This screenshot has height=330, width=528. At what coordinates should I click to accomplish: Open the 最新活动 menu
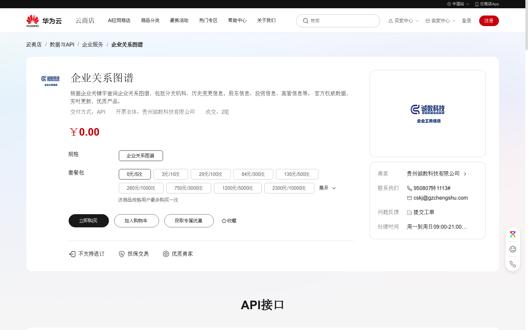[179, 20]
